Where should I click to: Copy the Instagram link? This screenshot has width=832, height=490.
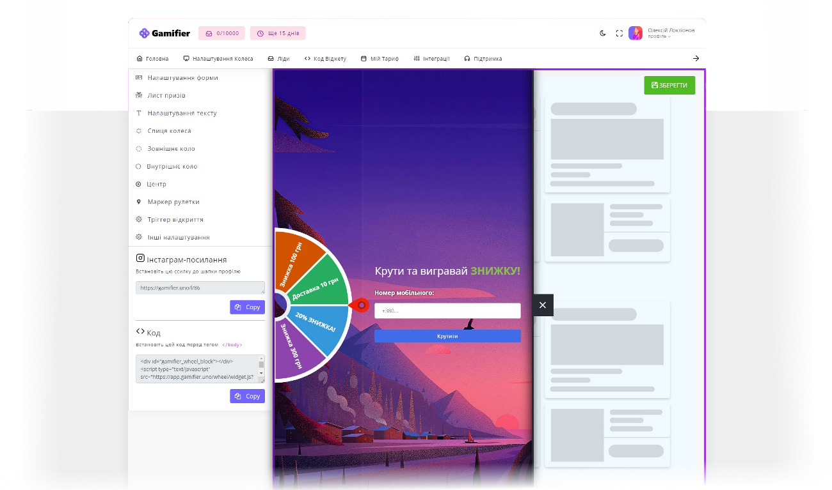[247, 307]
